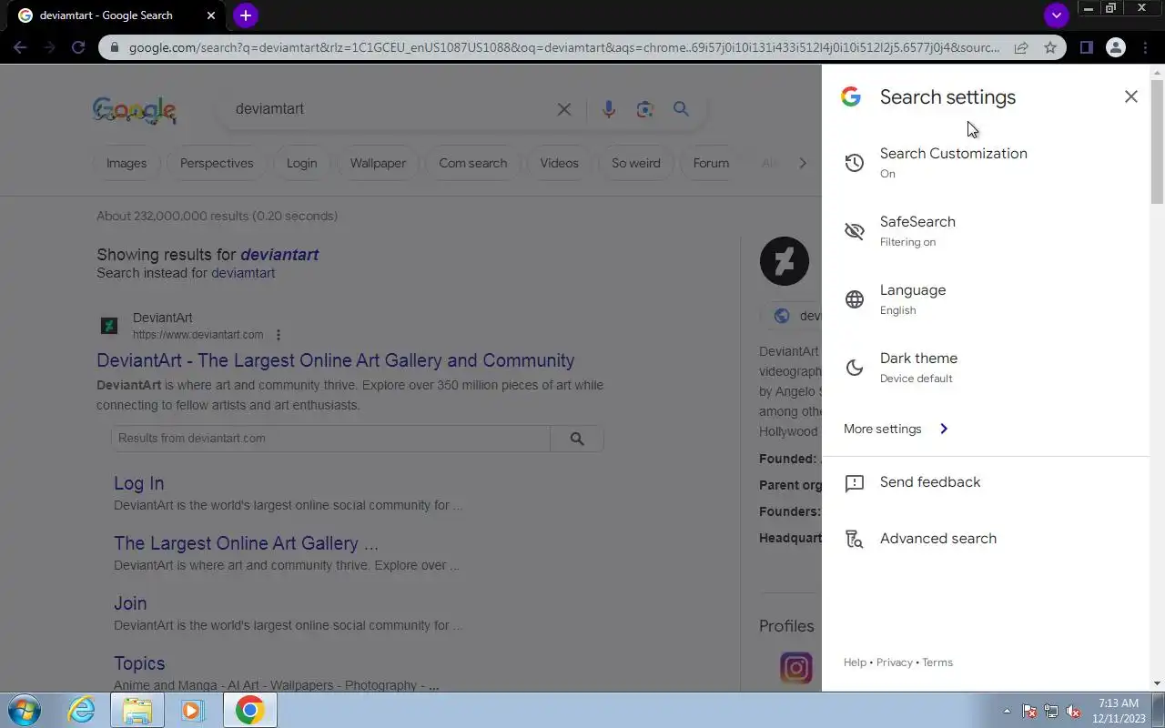Click the Google doodle logo

tap(135, 110)
